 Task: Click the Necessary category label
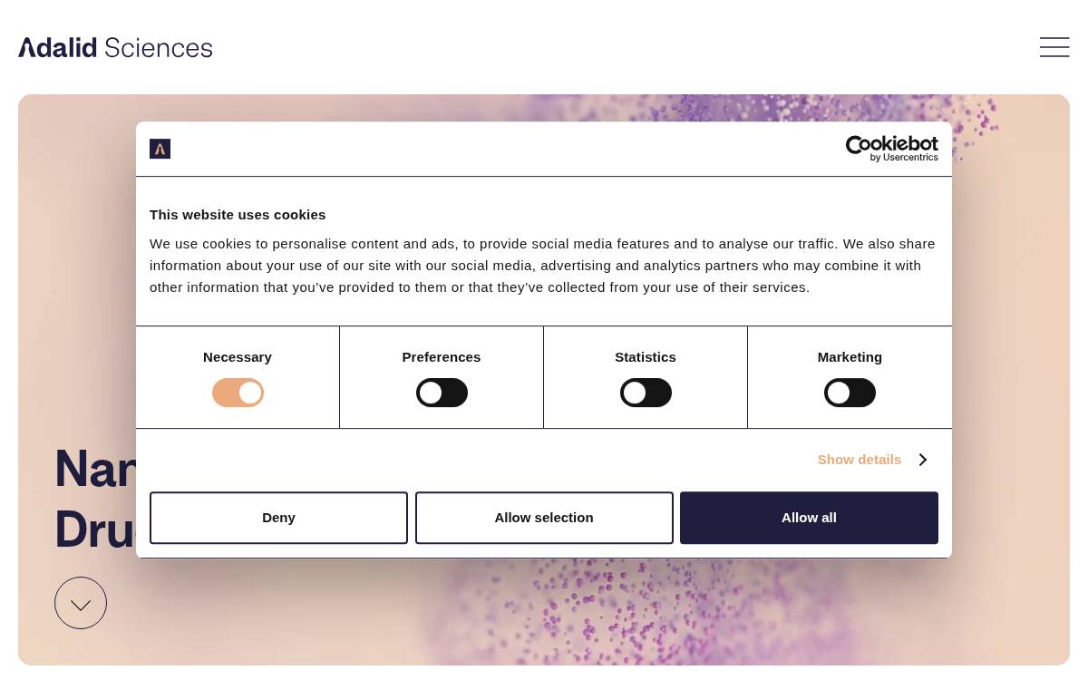click(238, 357)
